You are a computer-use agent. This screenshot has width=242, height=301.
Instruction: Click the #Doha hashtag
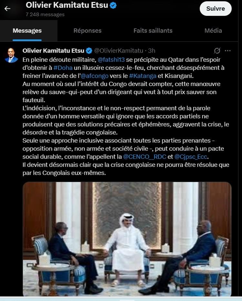coord(63,68)
